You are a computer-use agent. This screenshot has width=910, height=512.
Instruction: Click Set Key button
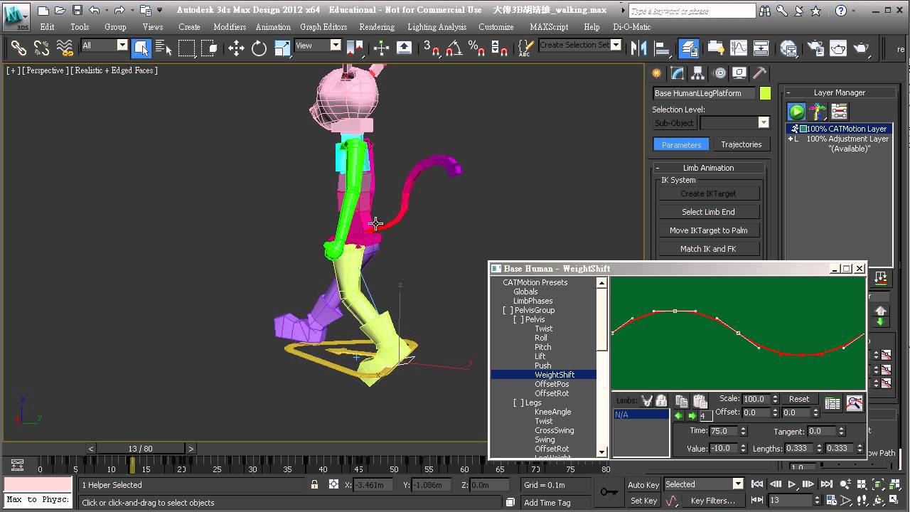pyautogui.click(x=643, y=501)
